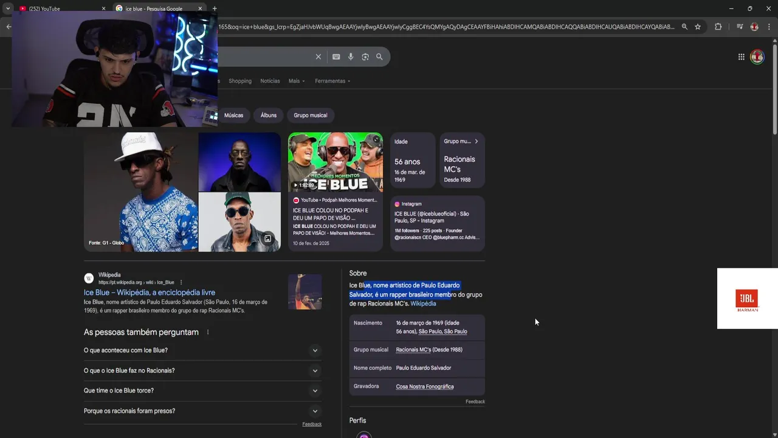The height and width of the screenshot is (438, 778).
Task: Click the browser address bar URL
Action: (447, 27)
